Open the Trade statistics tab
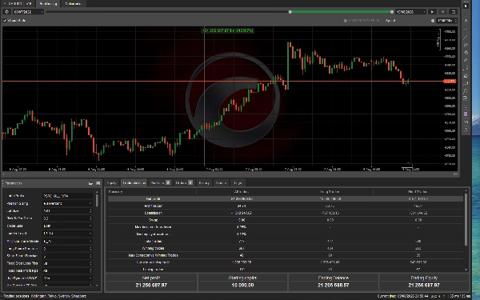Screen dimensions: 480x300 pyautogui.click(x=134, y=183)
